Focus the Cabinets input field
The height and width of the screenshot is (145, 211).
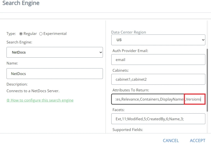pyautogui.click(x=158, y=79)
